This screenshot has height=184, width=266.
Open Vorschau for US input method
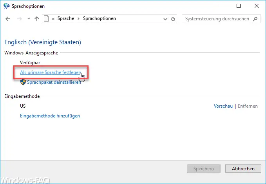(223, 106)
